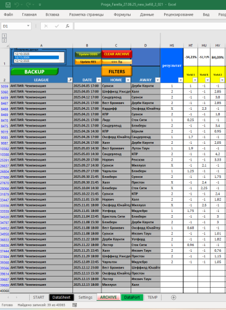The height and width of the screenshot is (310, 226).
Task: Open the Рецензирование ribbon tab
Action: tap(178, 15)
